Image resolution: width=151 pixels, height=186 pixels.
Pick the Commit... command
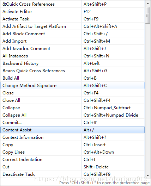72,123
